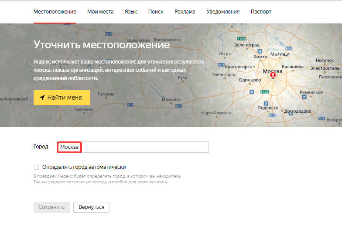Click the Город field label

pyautogui.click(x=41, y=147)
